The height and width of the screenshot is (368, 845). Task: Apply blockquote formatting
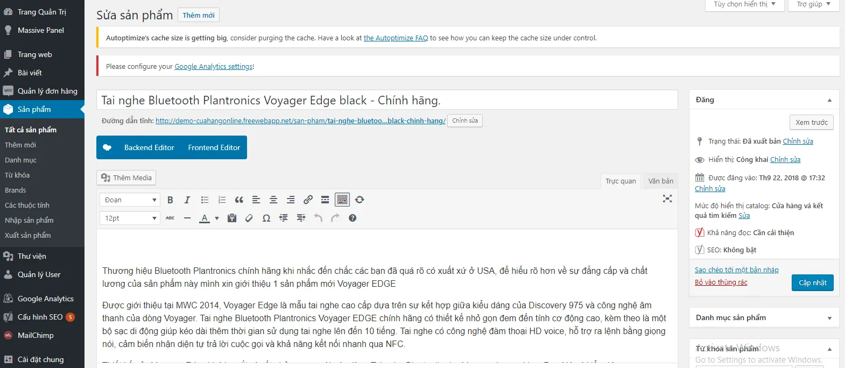tap(239, 200)
